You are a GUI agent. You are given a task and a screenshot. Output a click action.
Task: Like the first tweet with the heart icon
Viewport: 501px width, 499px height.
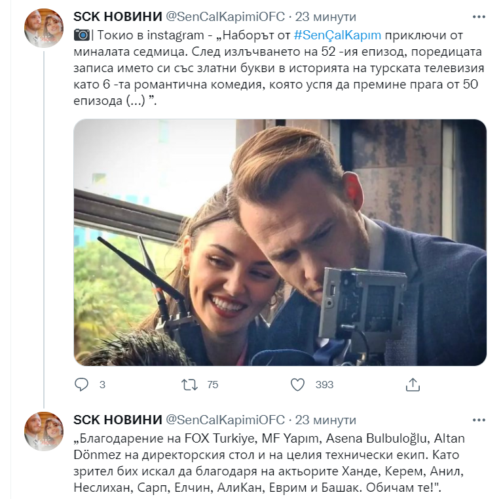298,384
